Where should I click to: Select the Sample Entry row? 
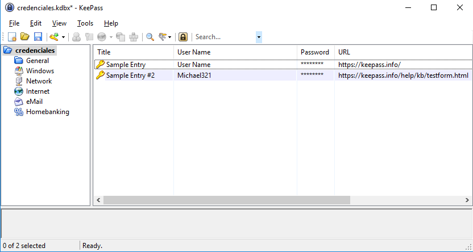point(126,65)
